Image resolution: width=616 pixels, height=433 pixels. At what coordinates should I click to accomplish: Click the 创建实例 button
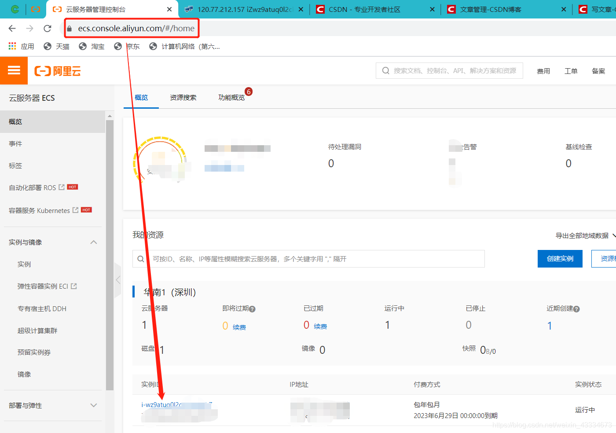tap(560, 259)
